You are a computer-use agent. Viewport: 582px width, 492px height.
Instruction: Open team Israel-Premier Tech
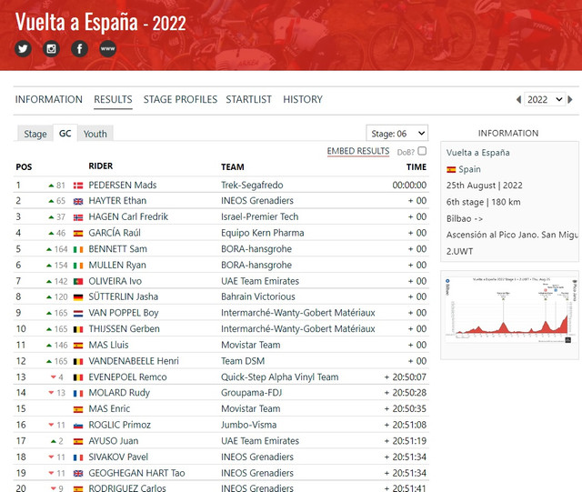pyautogui.click(x=260, y=216)
